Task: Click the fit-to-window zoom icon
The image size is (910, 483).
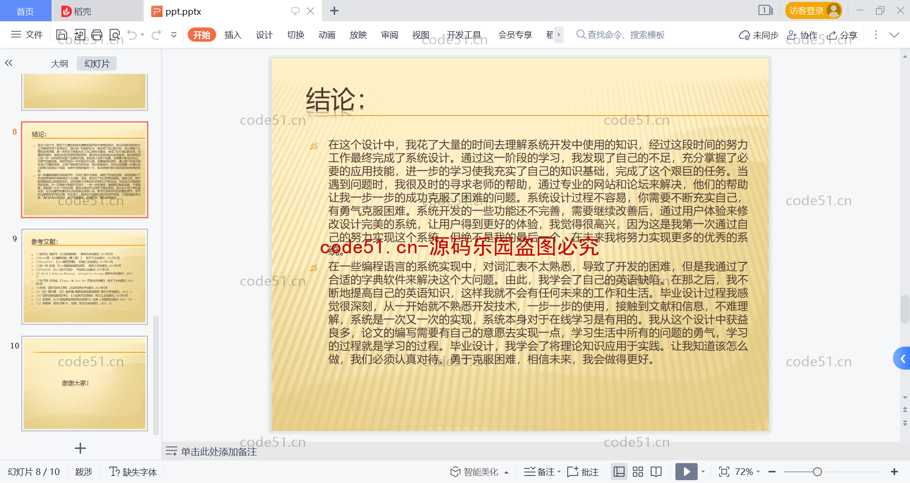Action: click(724, 472)
